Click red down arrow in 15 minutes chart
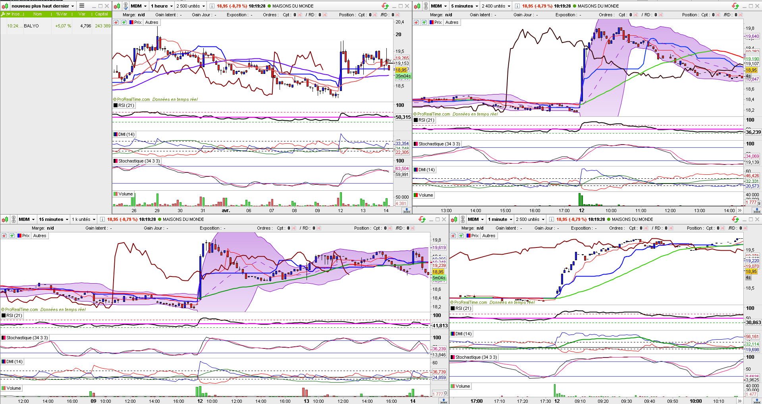Image resolution: width=762 pixels, height=404 pixels. pyautogui.click(x=4, y=236)
